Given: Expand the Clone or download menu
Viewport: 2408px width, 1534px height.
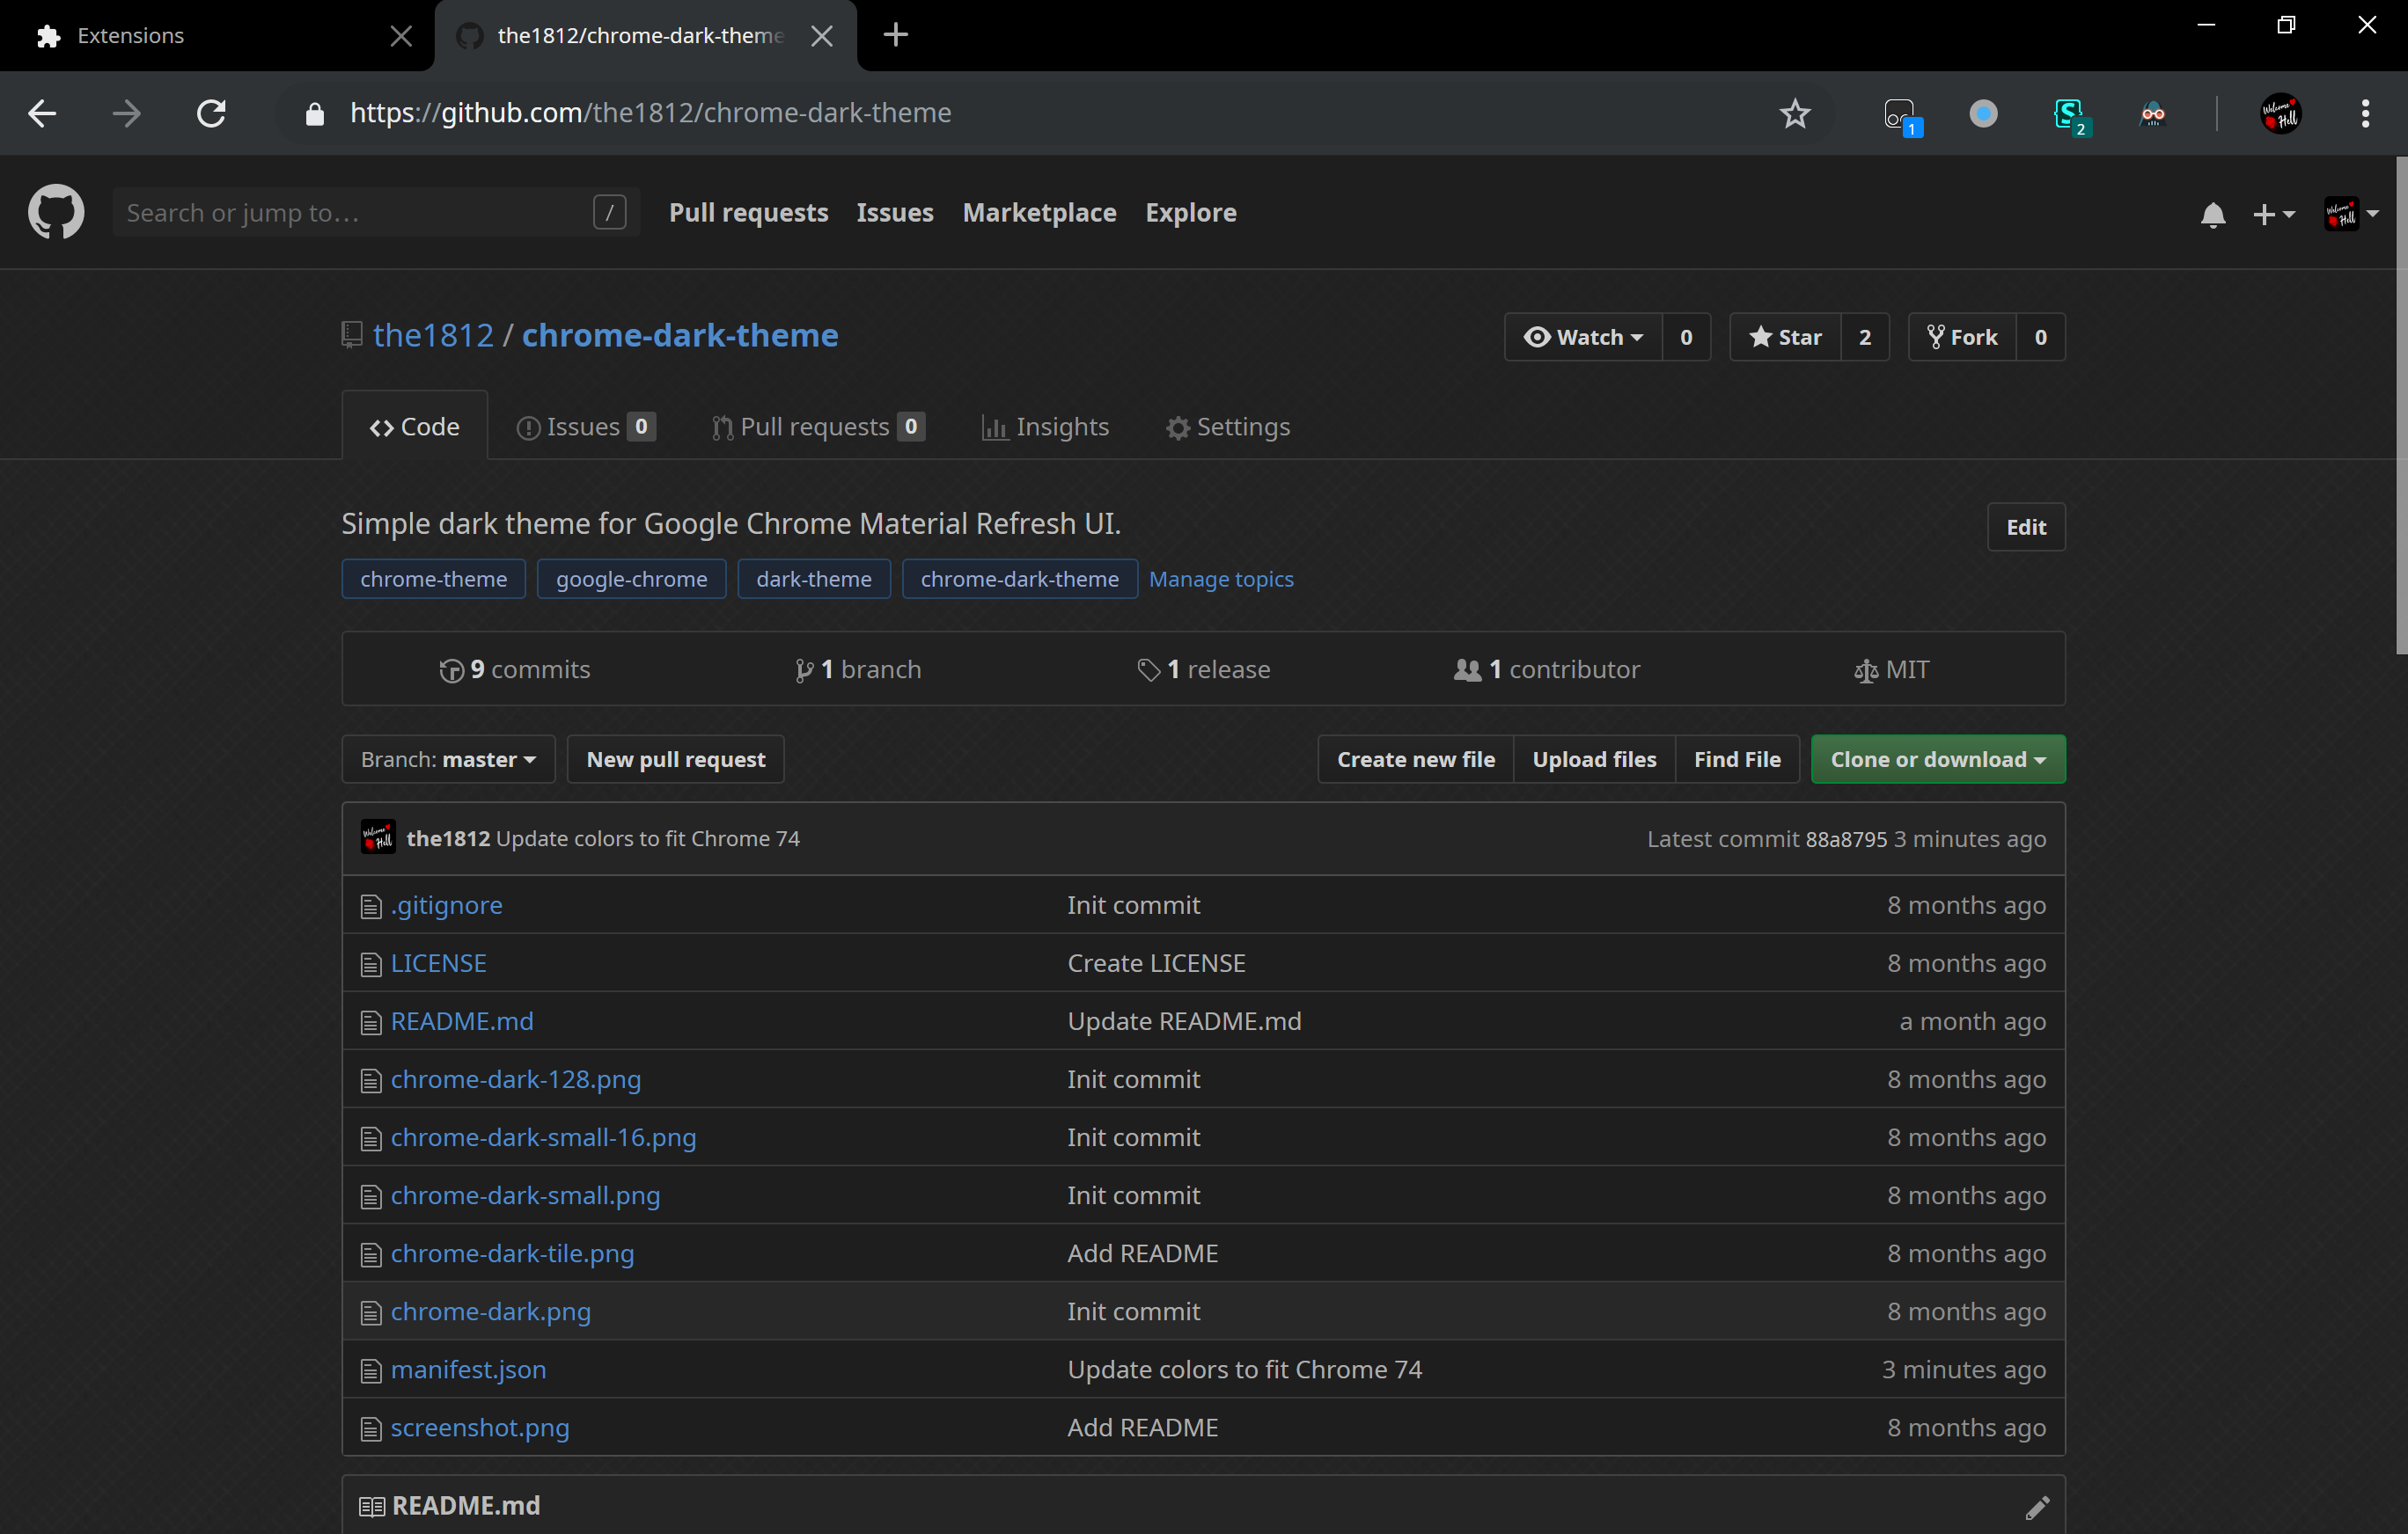Looking at the screenshot, I should (1937, 759).
